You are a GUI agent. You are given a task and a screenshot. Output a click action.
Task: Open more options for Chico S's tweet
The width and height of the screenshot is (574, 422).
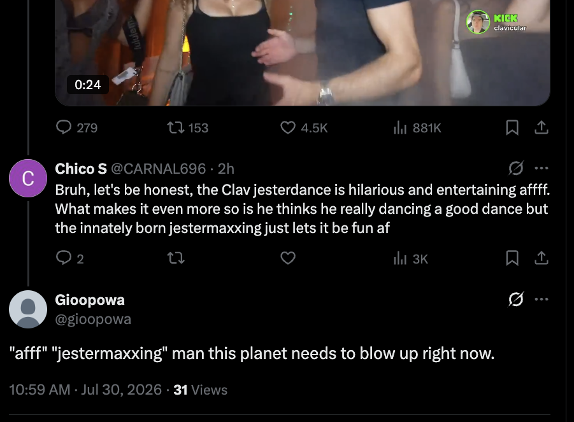pyautogui.click(x=542, y=168)
